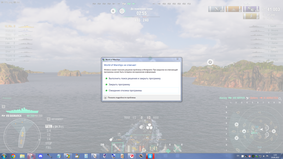Click the circular refresh icon near timer
The height and width of the screenshot is (159, 283).
click(x=122, y=11)
